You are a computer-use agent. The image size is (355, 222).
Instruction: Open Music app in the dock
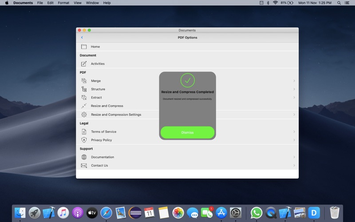pyautogui.click(x=63, y=213)
